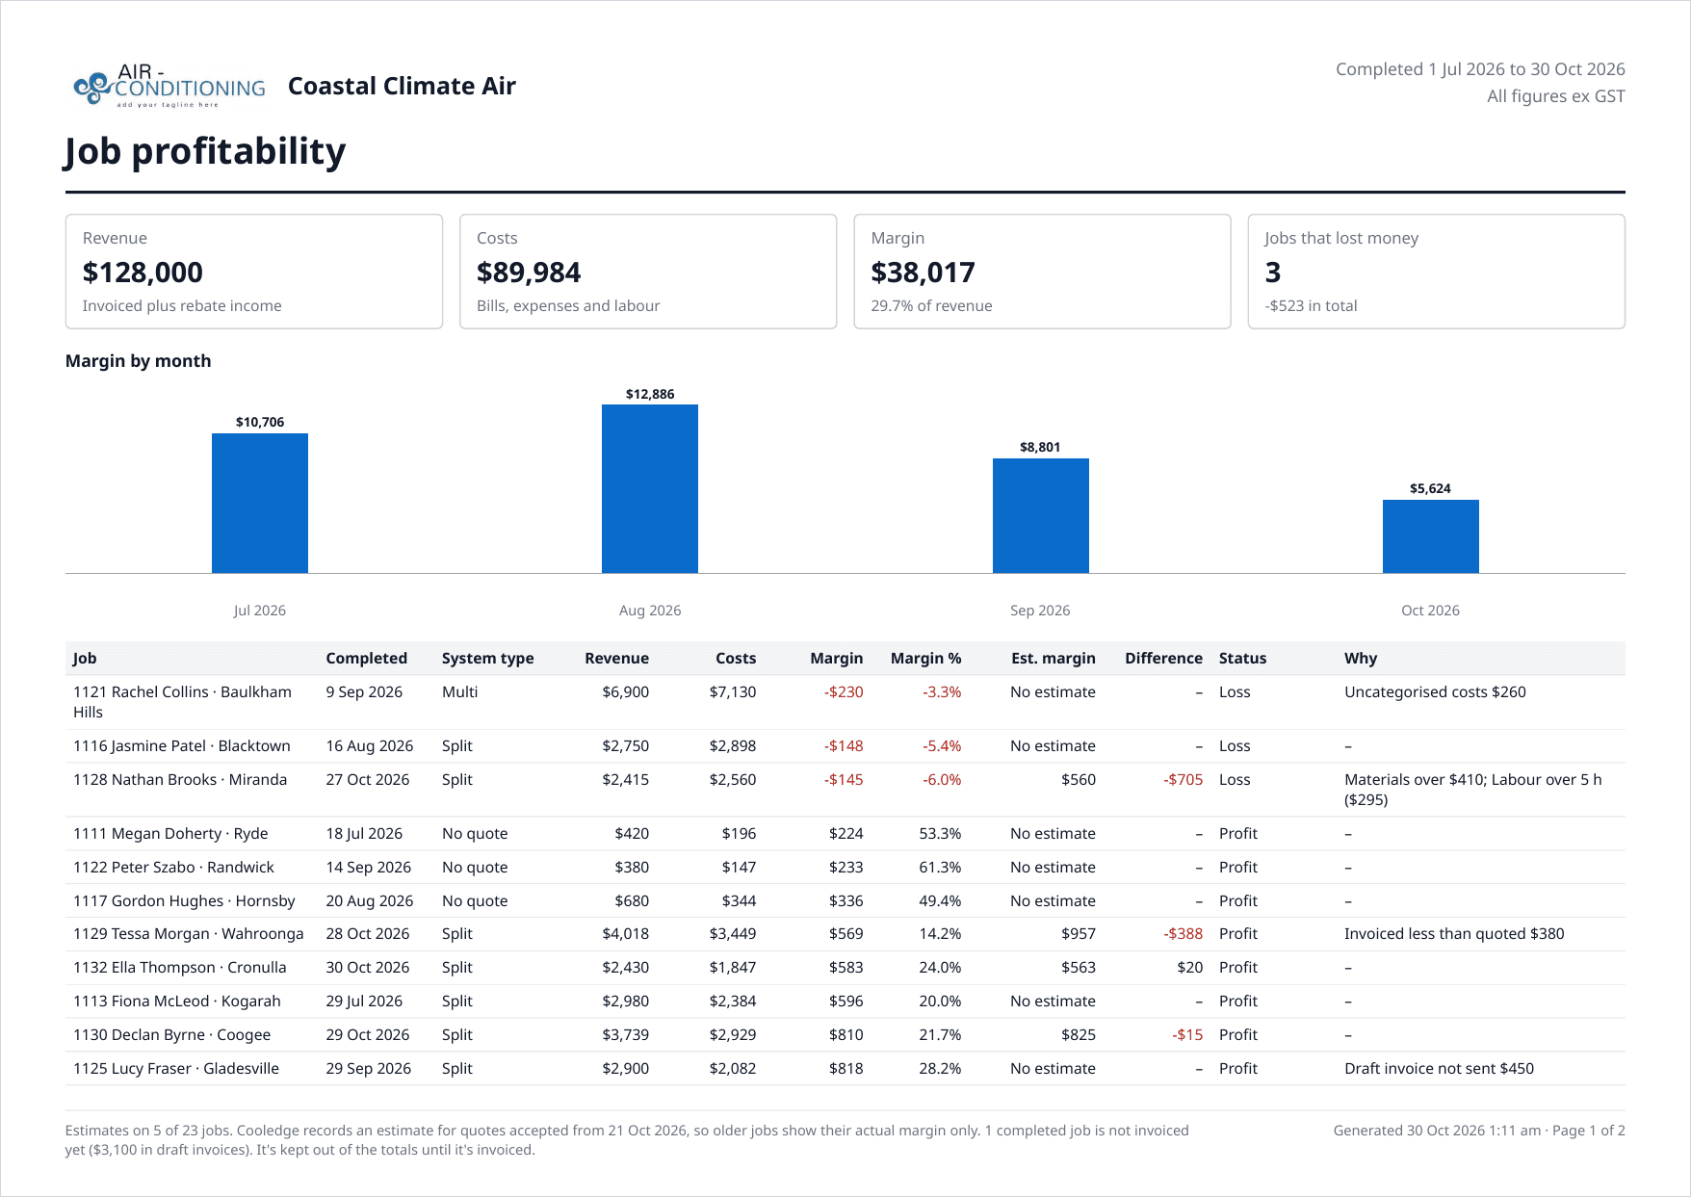The height and width of the screenshot is (1197, 1691).
Task: Select job 1128 Nathan Brooks · Miranda
Action: [x=845, y=790]
